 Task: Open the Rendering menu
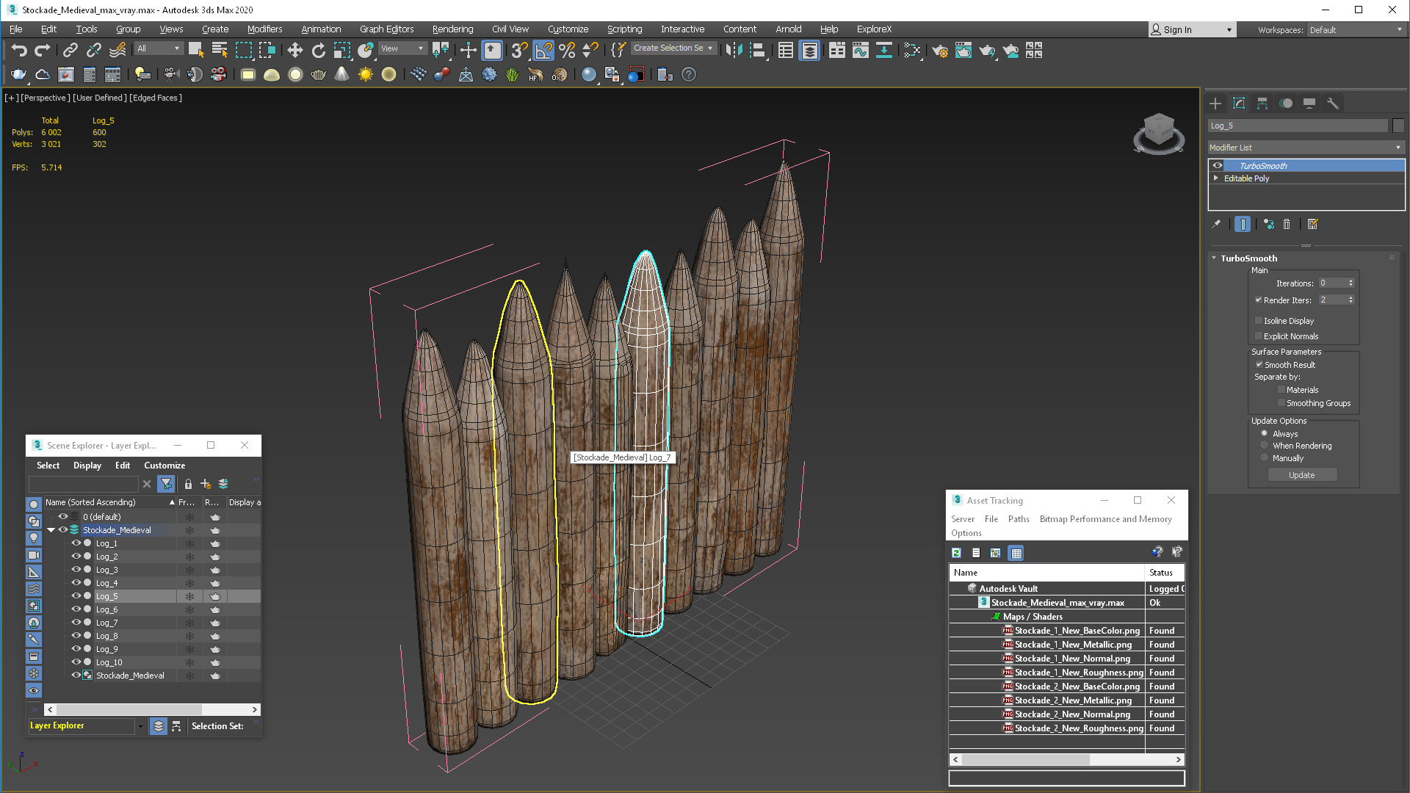click(452, 29)
